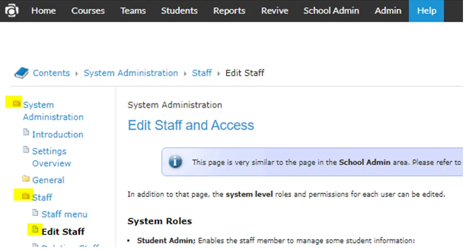Click the Student Admin role text
The image size is (465, 250).
pyautogui.click(x=166, y=240)
